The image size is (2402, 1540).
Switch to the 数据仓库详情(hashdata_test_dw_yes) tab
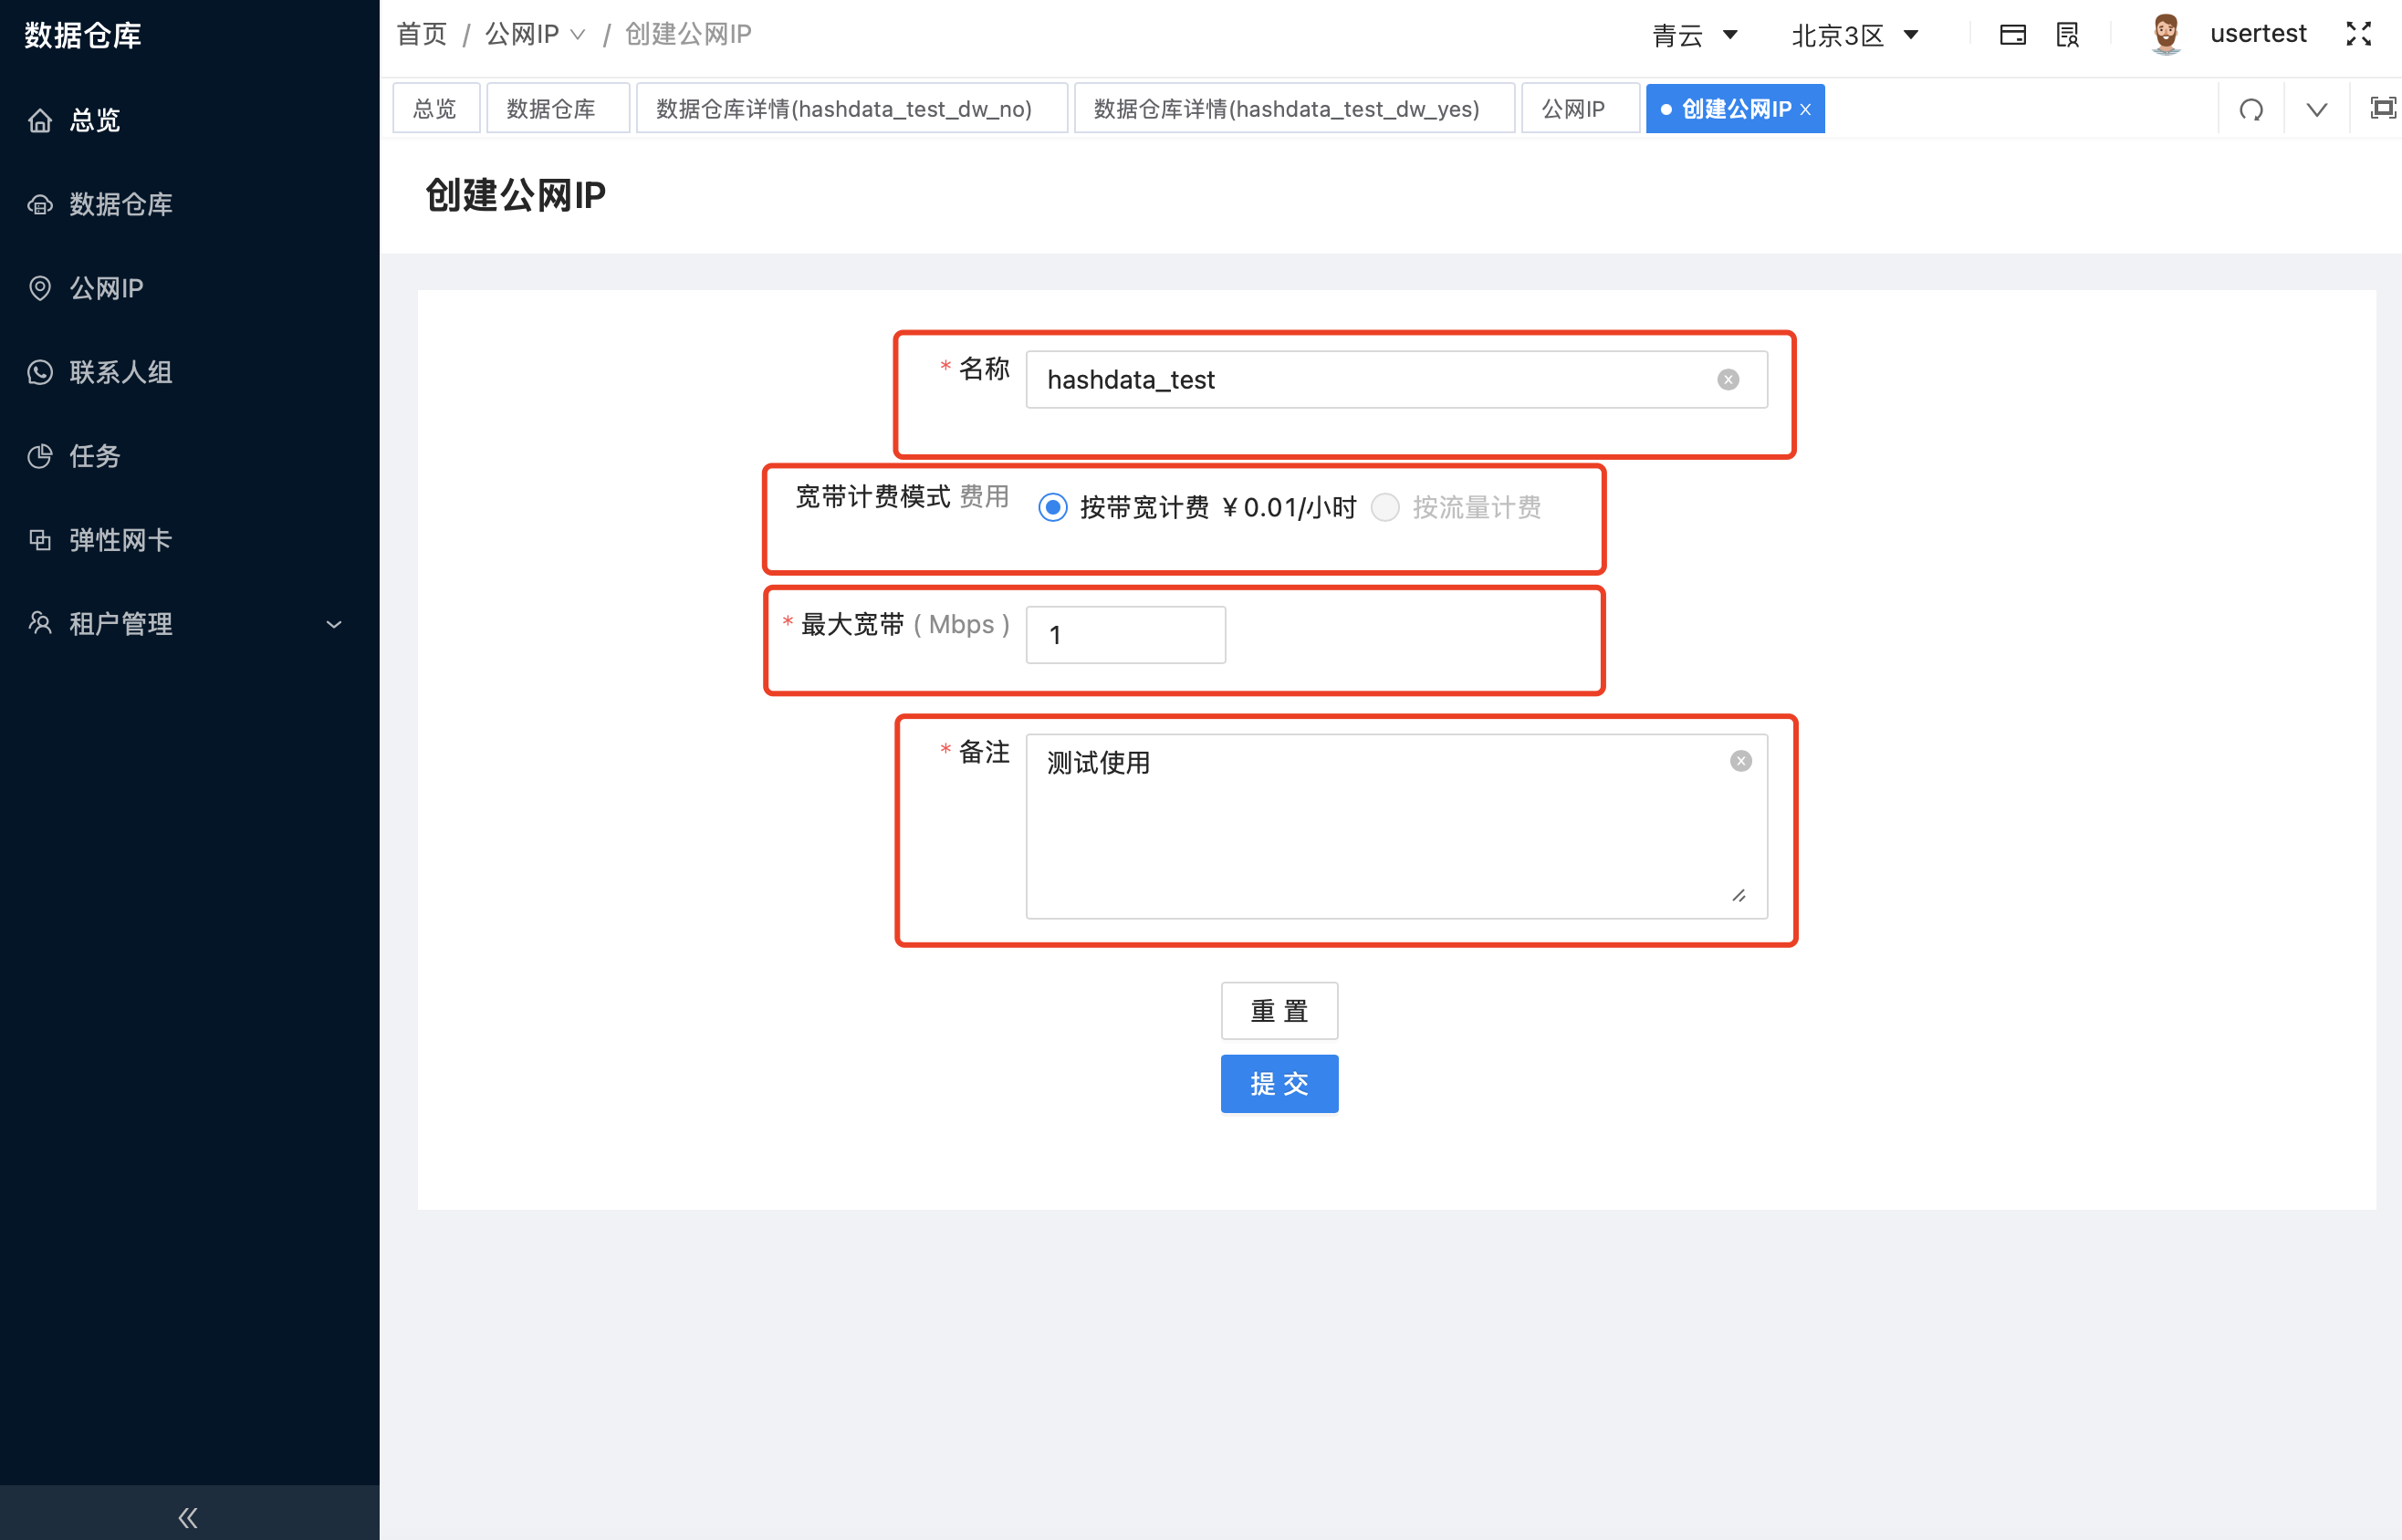pos(1293,108)
